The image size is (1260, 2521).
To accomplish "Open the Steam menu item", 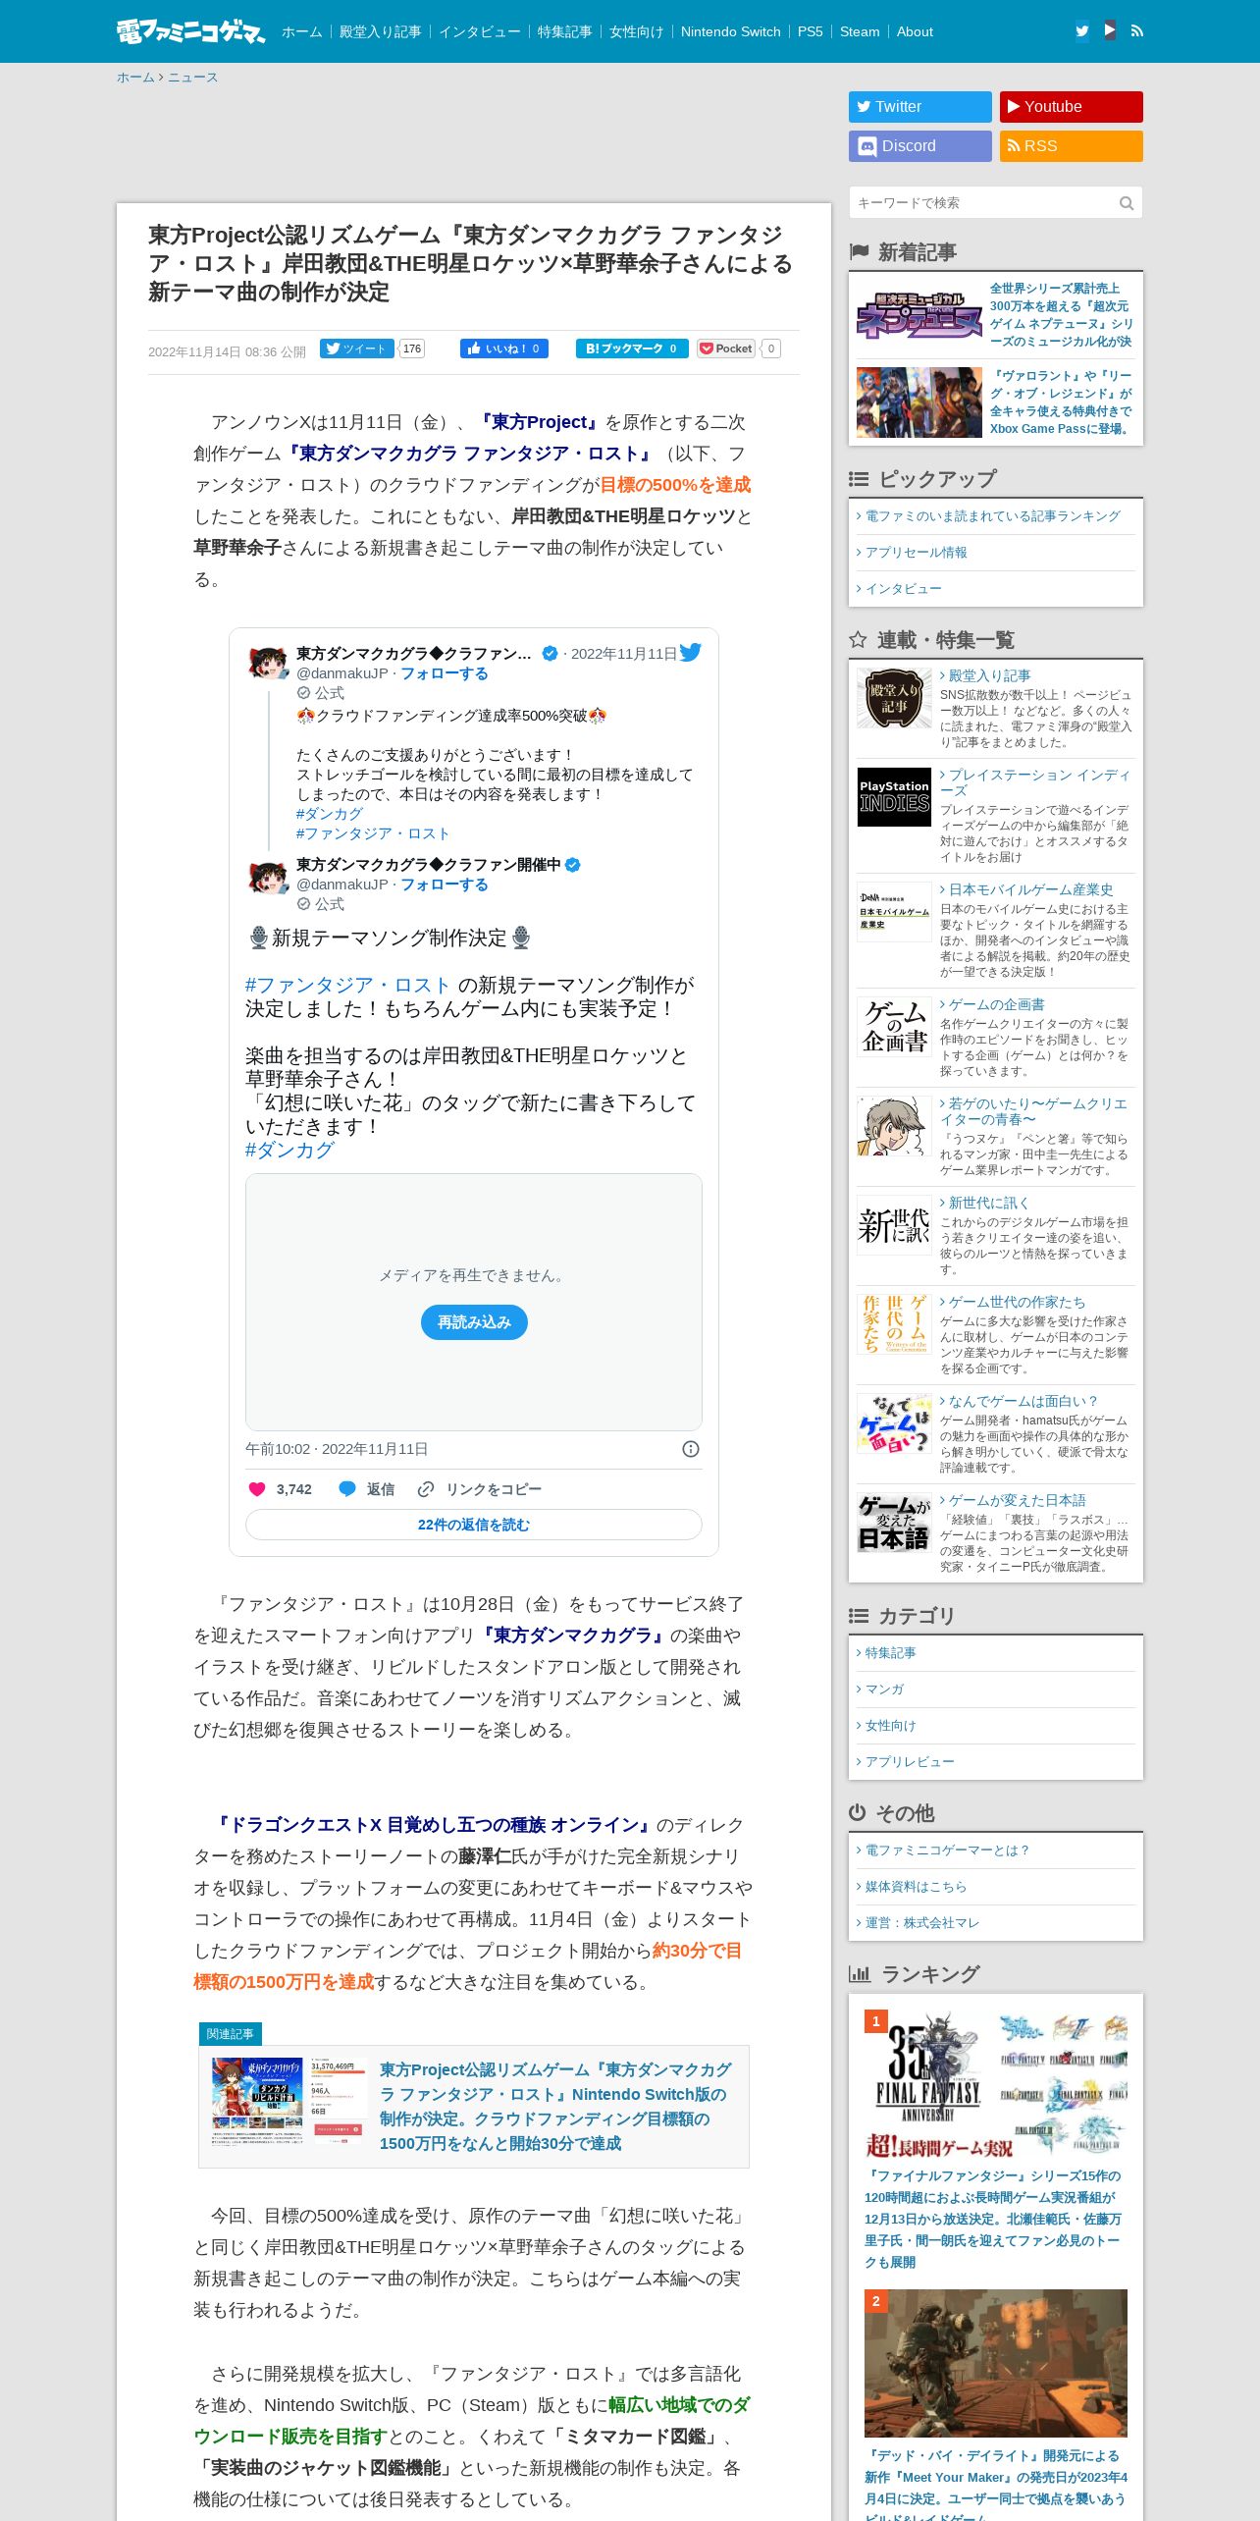I will (x=860, y=31).
